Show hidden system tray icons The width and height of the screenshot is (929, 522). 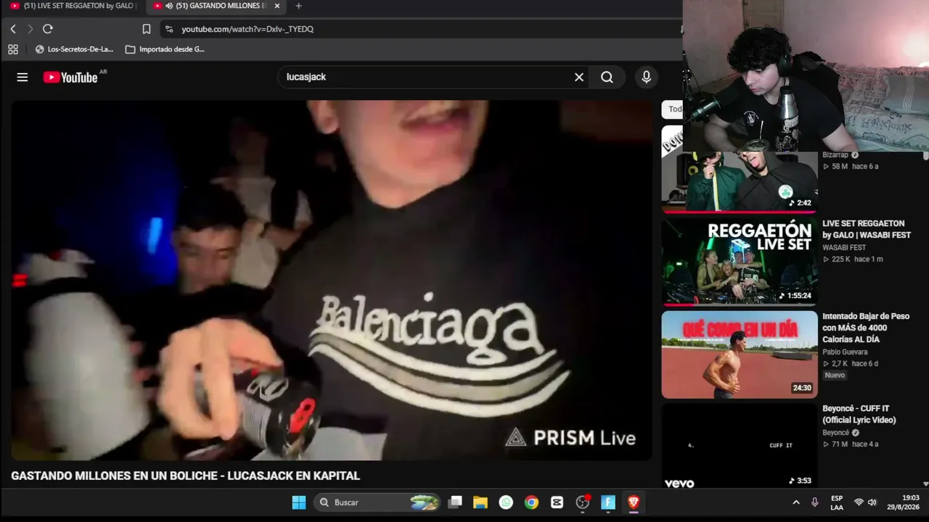[796, 502]
